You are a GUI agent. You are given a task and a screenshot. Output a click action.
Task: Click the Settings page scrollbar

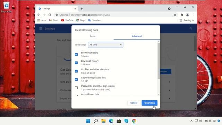click(x=195, y=43)
